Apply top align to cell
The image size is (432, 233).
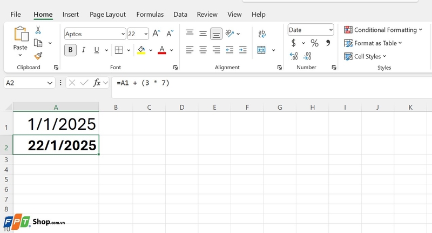[x=190, y=33]
